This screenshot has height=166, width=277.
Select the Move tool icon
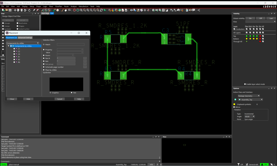click(15, 10)
